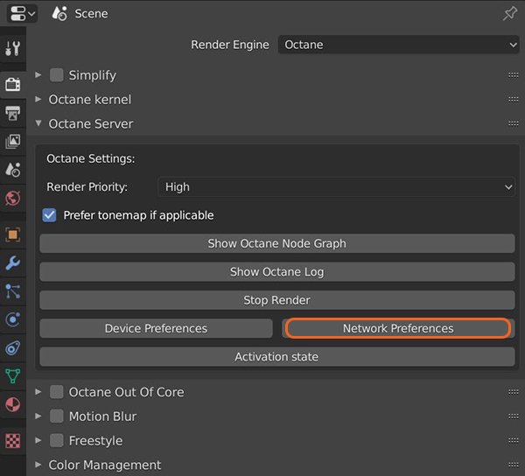Switch to Render properties tab

pyautogui.click(x=13, y=85)
